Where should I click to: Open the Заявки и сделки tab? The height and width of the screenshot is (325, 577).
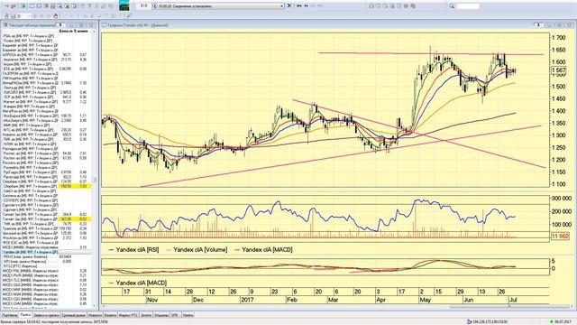[x=46, y=315]
